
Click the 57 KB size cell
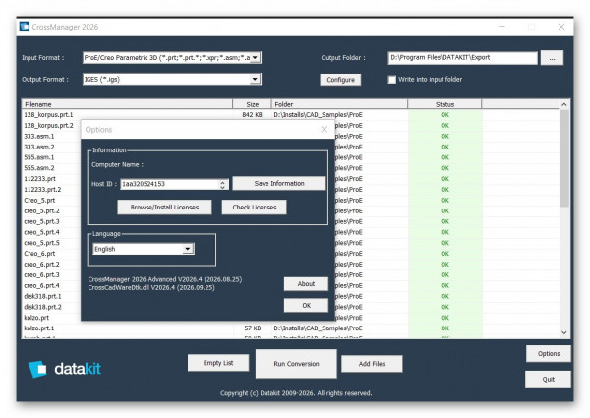tap(253, 328)
